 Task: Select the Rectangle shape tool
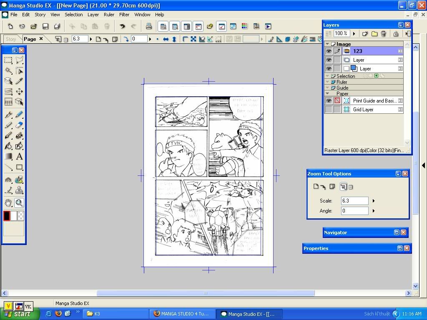19,167
